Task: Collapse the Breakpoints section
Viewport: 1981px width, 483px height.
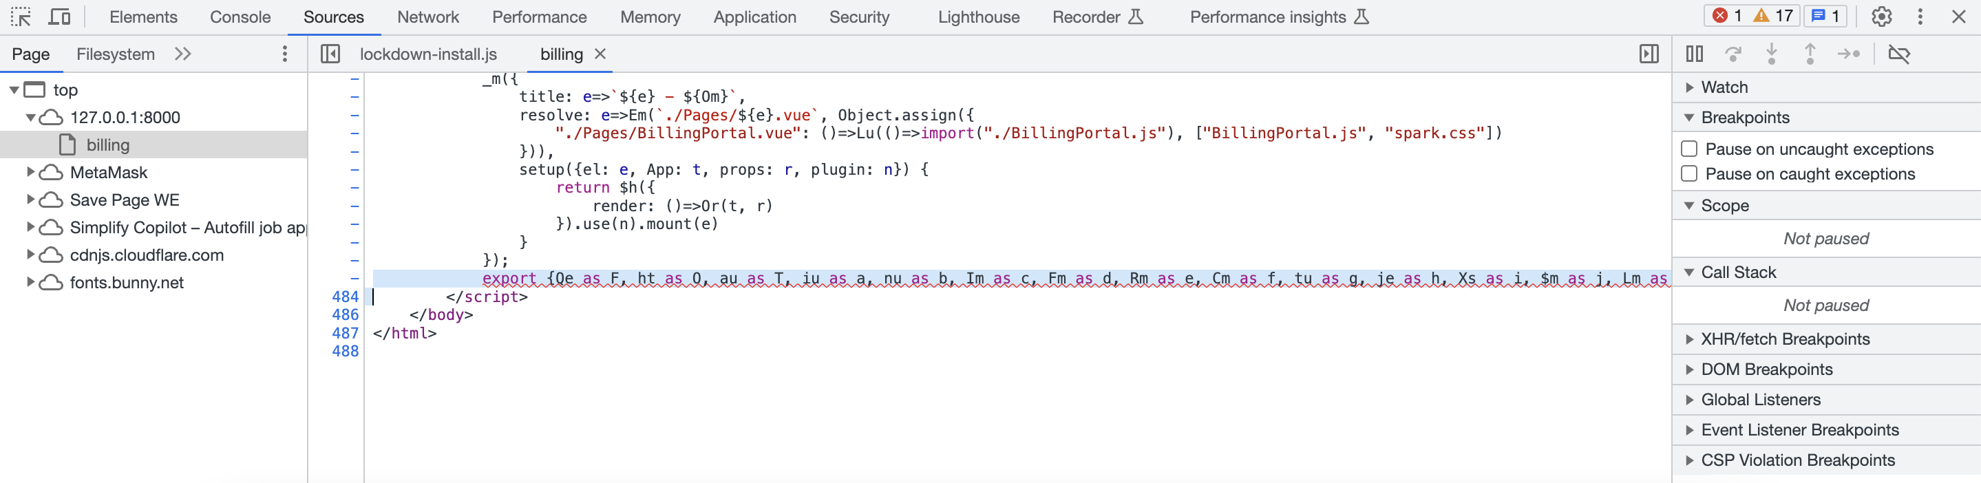Action: 1690,118
